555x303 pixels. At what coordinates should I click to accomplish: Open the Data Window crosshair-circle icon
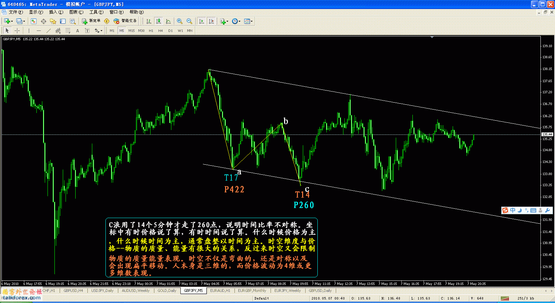tap(43, 21)
